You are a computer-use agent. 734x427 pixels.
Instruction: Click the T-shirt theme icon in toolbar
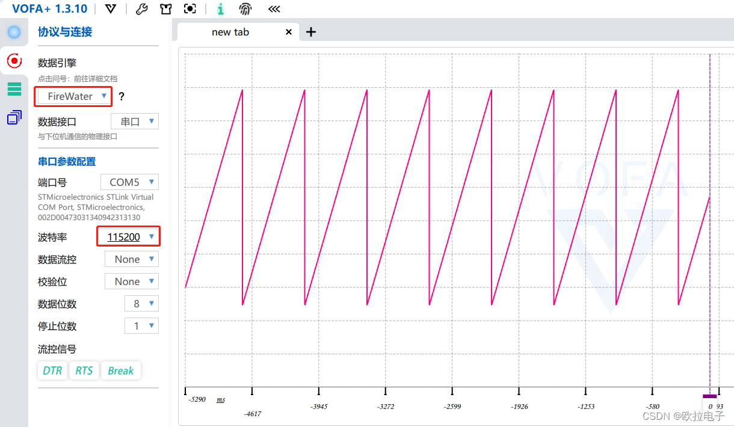pyautogui.click(x=165, y=9)
